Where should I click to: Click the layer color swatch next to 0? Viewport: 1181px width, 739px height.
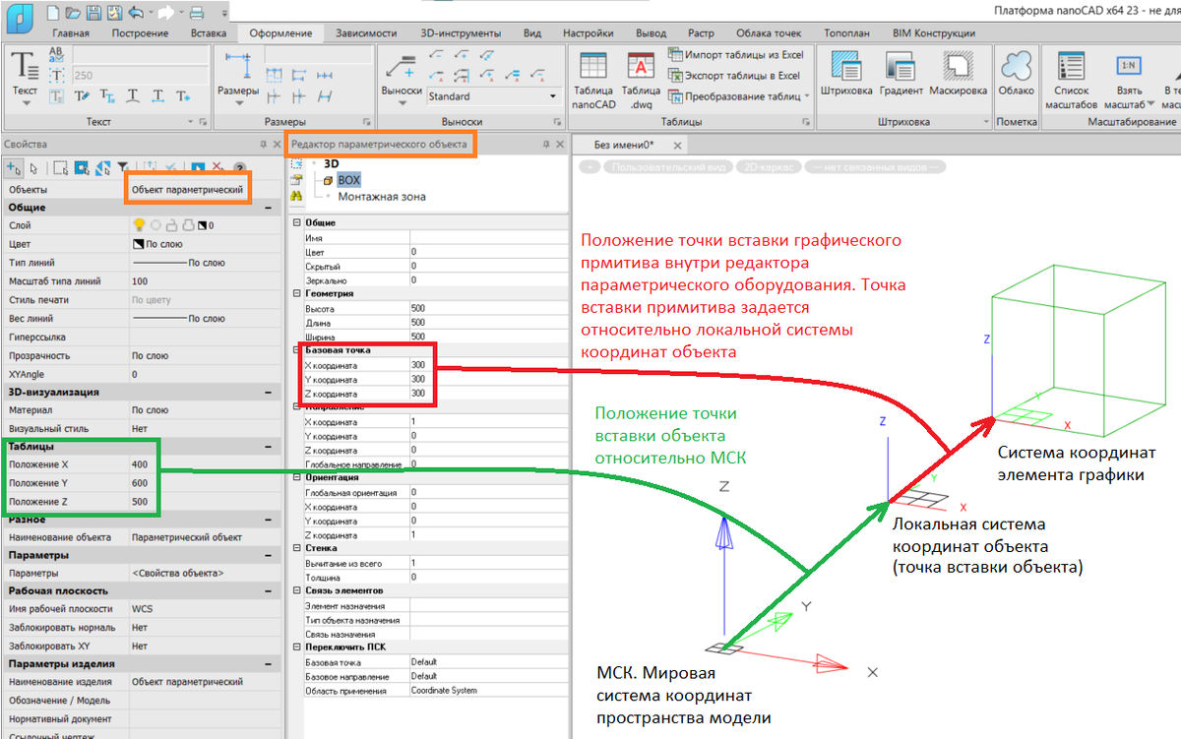click(202, 225)
